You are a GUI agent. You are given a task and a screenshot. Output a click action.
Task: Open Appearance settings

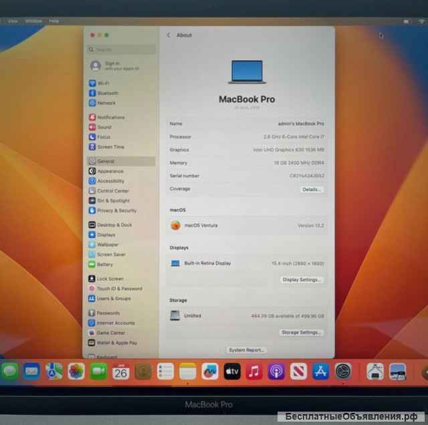pyautogui.click(x=106, y=171)
